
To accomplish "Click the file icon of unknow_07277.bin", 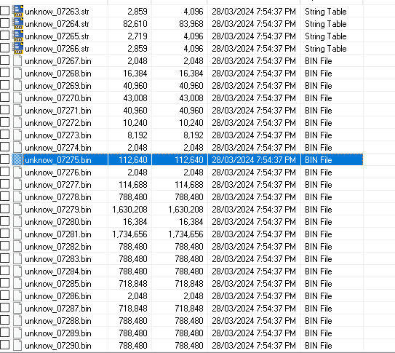I will click(x=17, y=184).
